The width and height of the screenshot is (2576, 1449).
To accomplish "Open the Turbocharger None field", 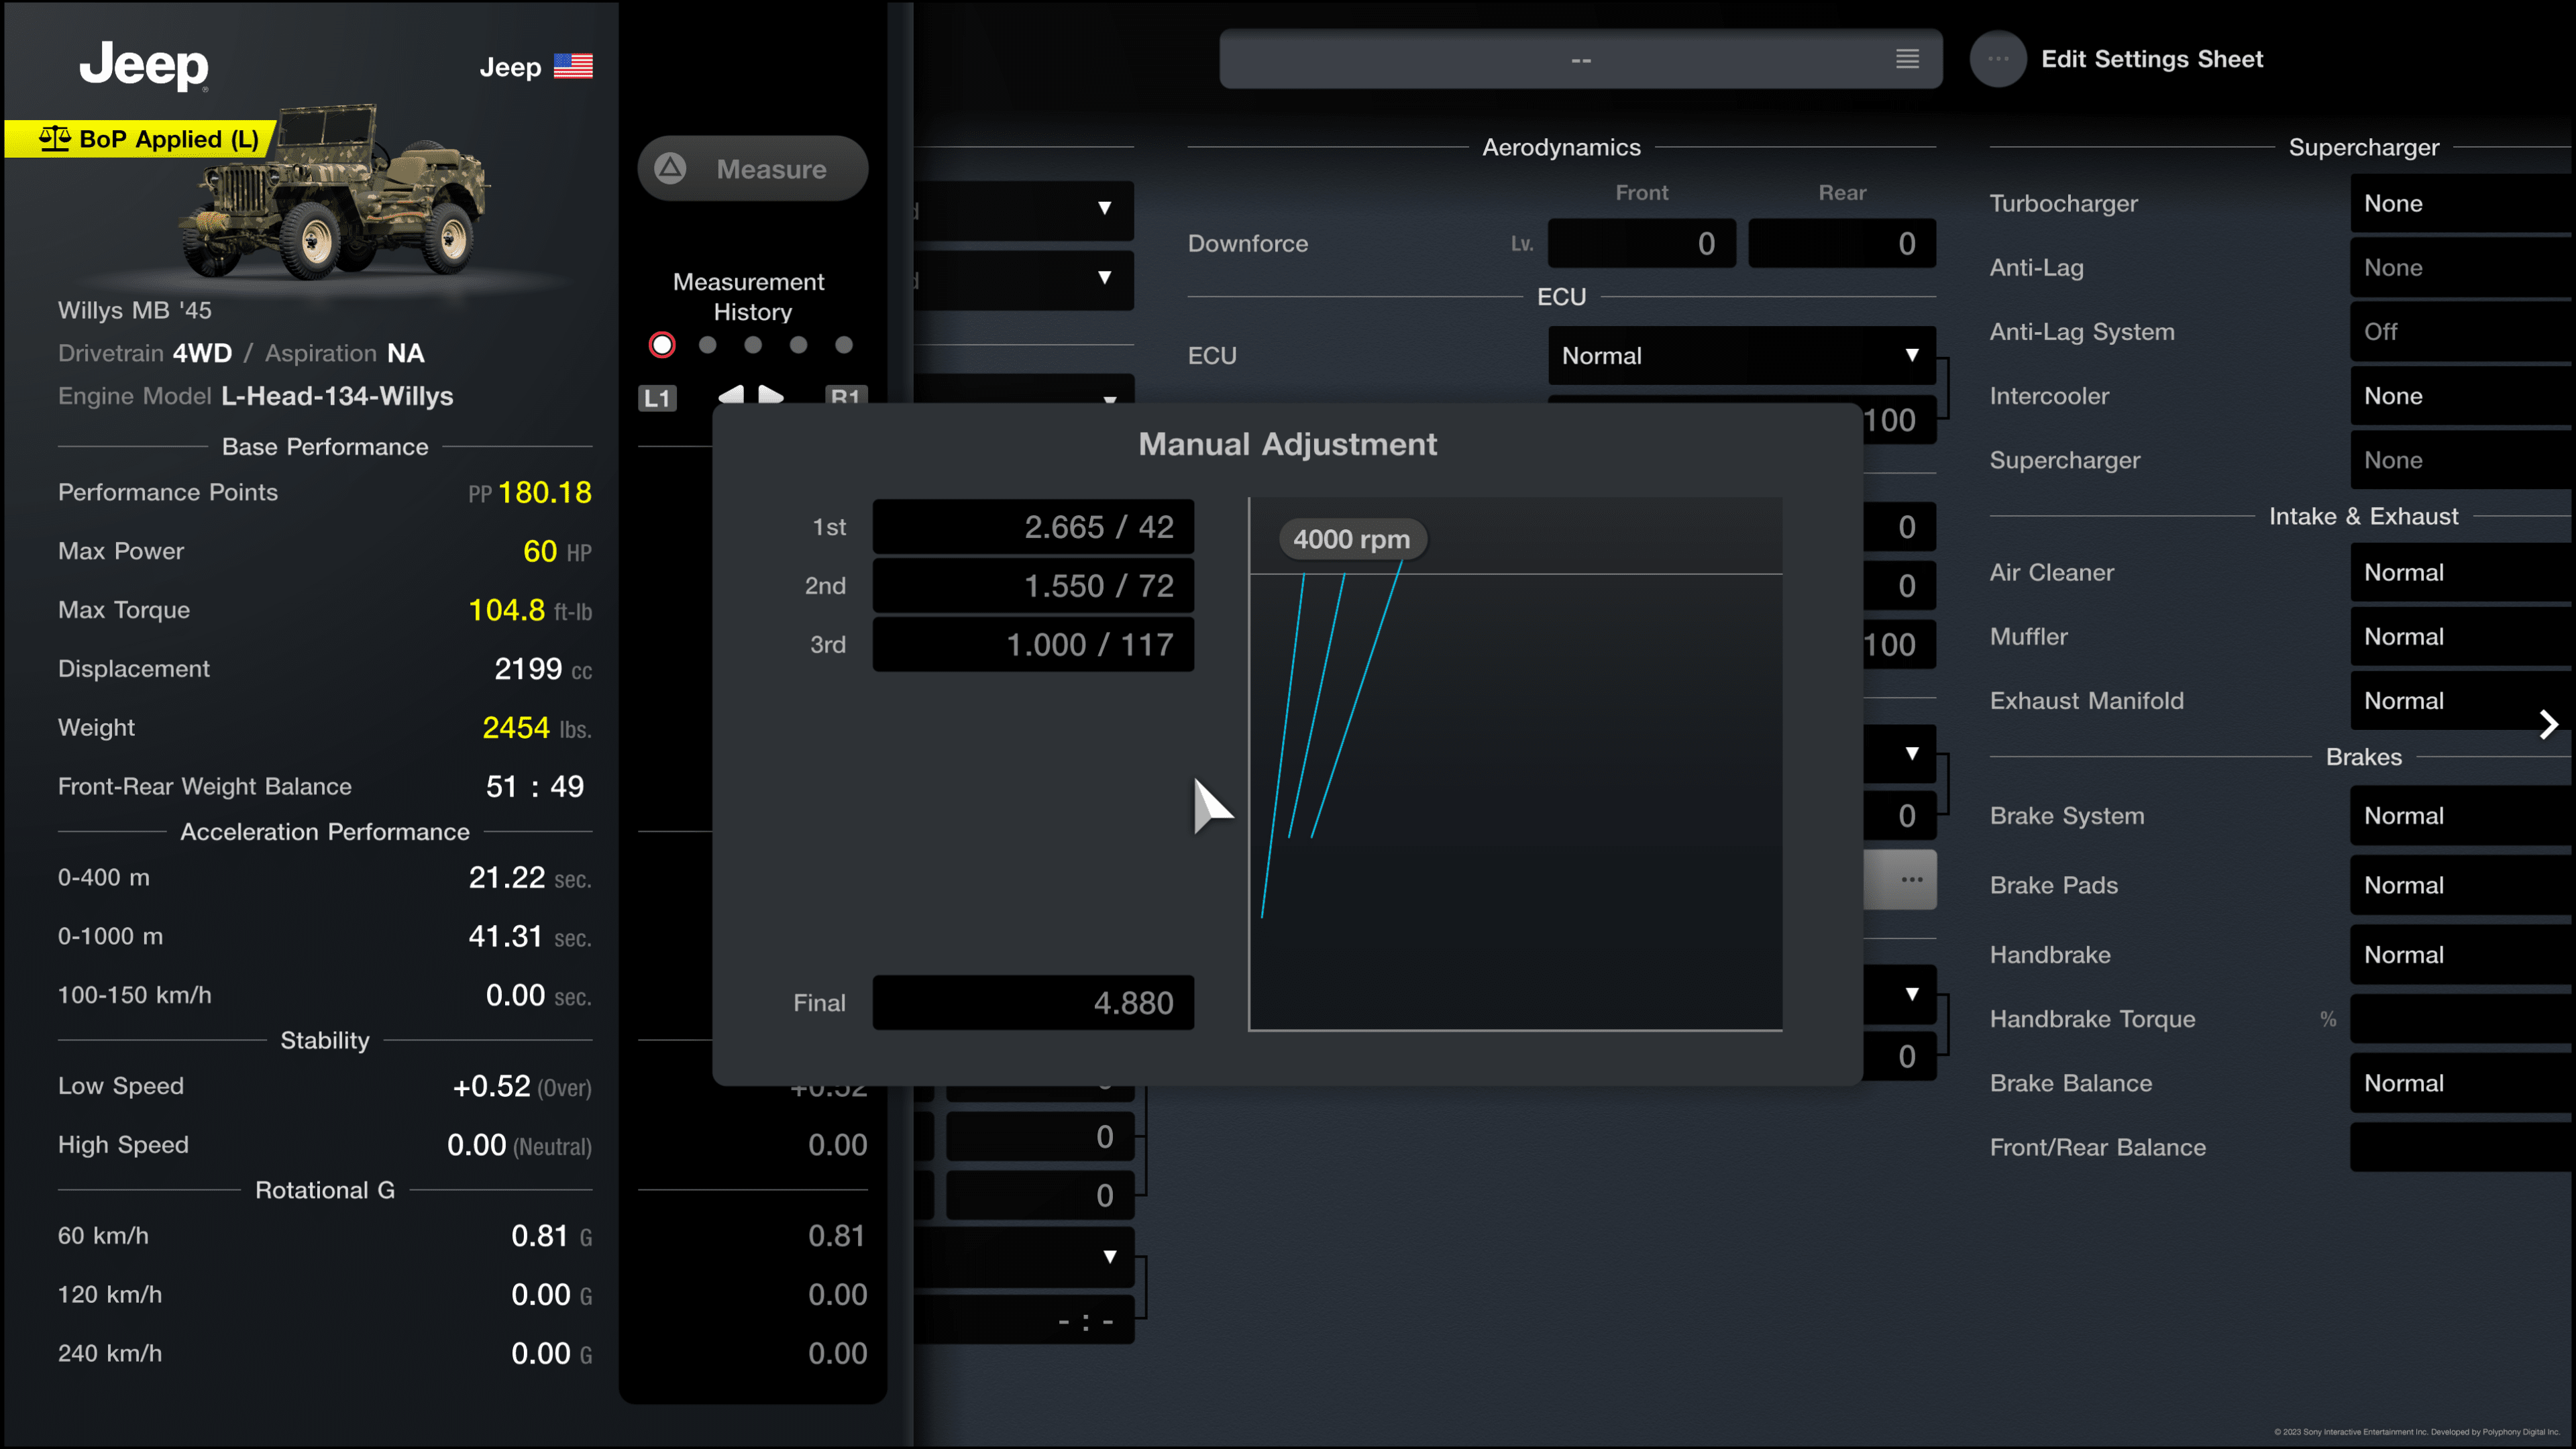I will pos(2462,204).
